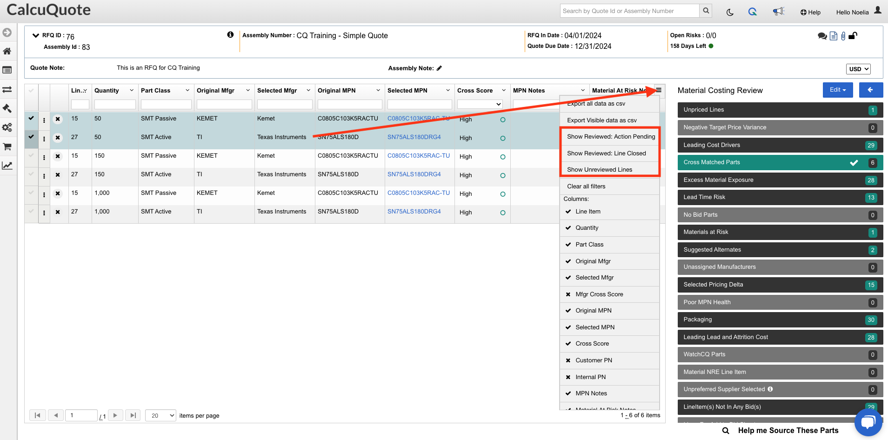This screenshot has width=888, height=440.
Task: Uncheck row line 15 quantity 50
Action: pos(31,118)
